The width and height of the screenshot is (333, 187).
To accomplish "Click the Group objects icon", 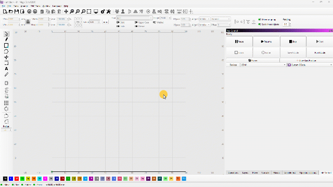I will pyautogui.click(x=117, y=11).
